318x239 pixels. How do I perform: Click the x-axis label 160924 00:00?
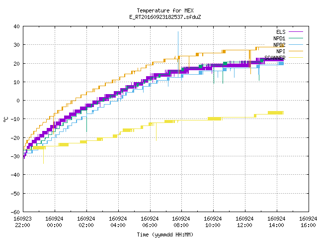54,222
